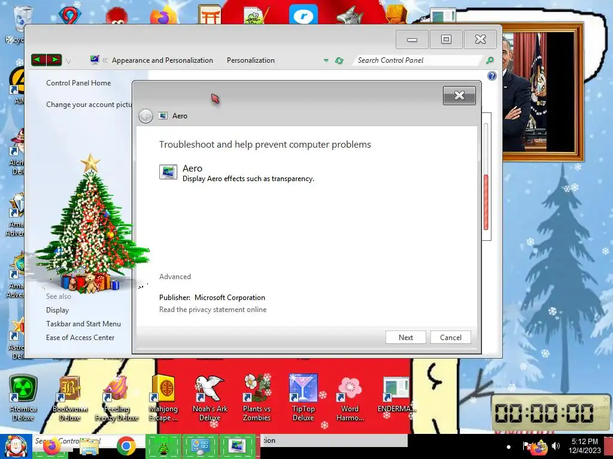Image resolution: width=613 pixels, height=459 pixels.
Task: Close the Aero troubleshooter with the X
Action: 459,96
